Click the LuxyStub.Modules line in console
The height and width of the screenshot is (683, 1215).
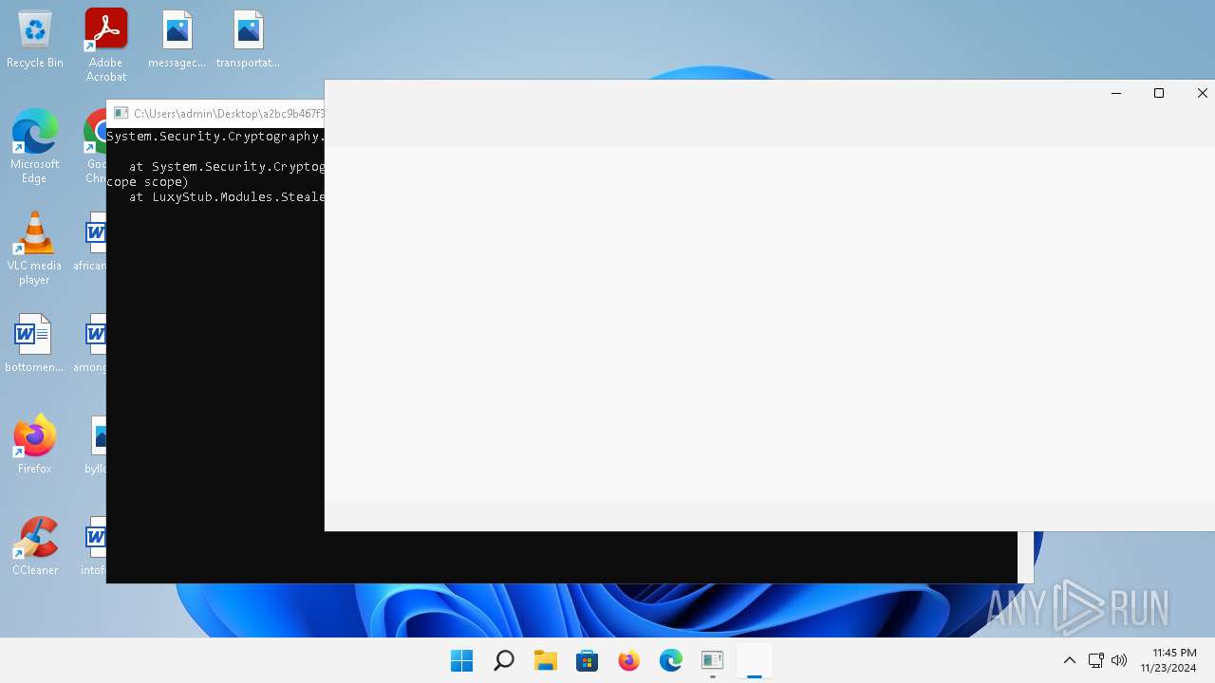[x=227, y=197]
